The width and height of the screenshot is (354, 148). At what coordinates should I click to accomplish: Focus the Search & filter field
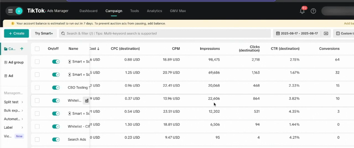(x=164, y=33)
